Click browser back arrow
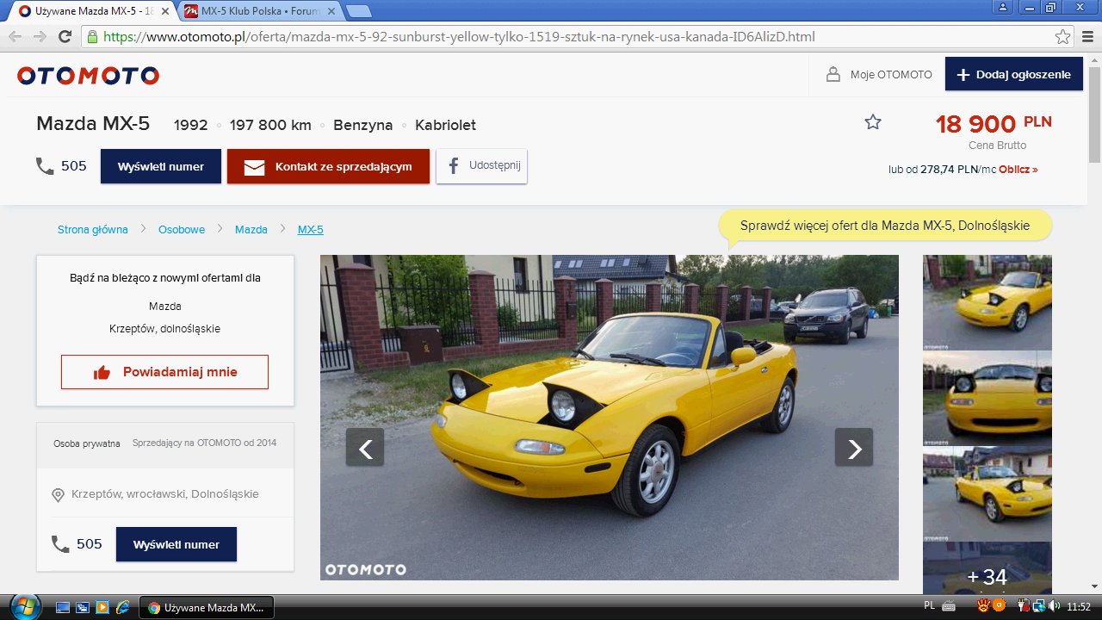The width and height of the screenshot is (1102, 620). [x=15, y=37]
